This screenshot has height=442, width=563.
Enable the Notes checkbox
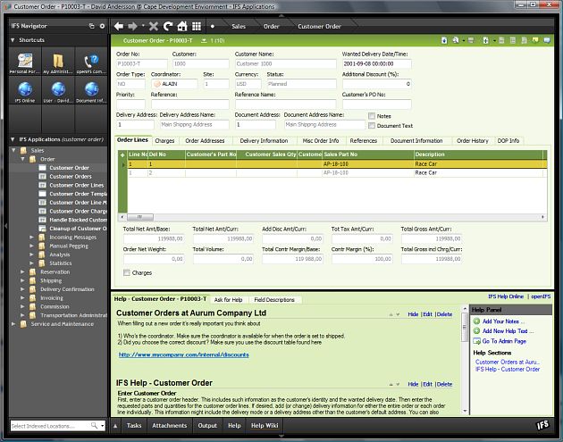tap(372, 116)
